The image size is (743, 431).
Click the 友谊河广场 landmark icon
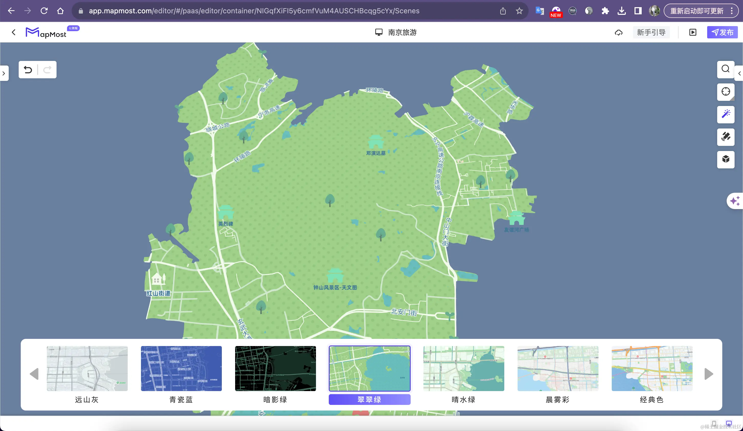pos(517,218)
